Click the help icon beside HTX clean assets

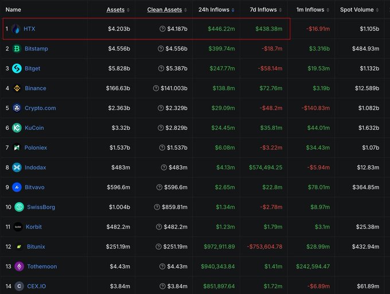pyautogui.click(x=162, y=29)
